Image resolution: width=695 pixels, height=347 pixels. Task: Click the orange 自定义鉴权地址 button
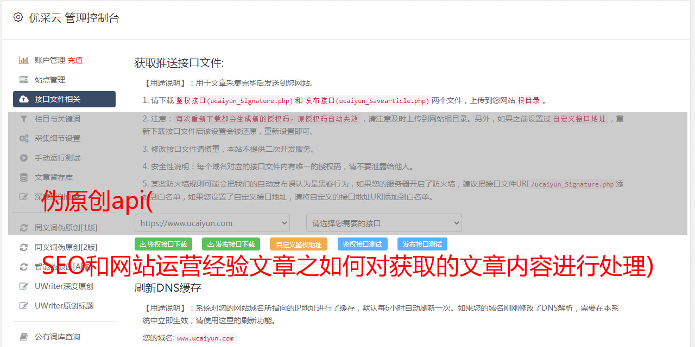pos(299,244)
